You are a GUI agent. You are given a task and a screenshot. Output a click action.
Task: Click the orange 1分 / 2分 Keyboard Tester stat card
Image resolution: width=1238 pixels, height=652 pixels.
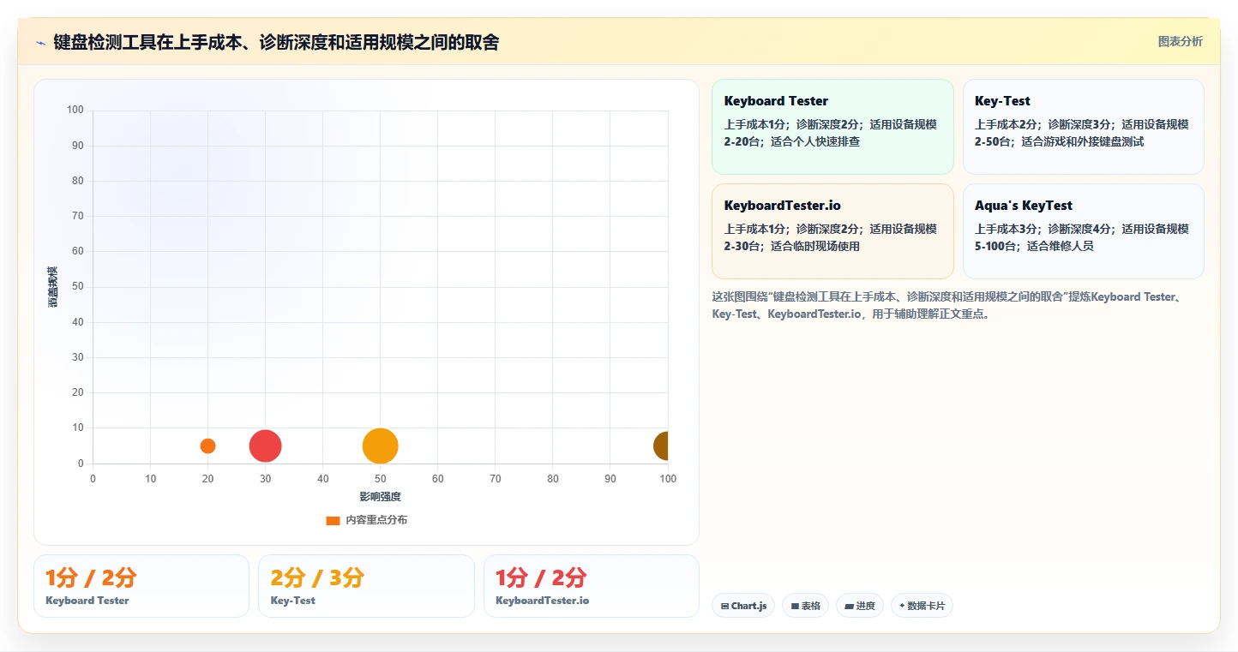pyautogui.click(x=141, y=586)
